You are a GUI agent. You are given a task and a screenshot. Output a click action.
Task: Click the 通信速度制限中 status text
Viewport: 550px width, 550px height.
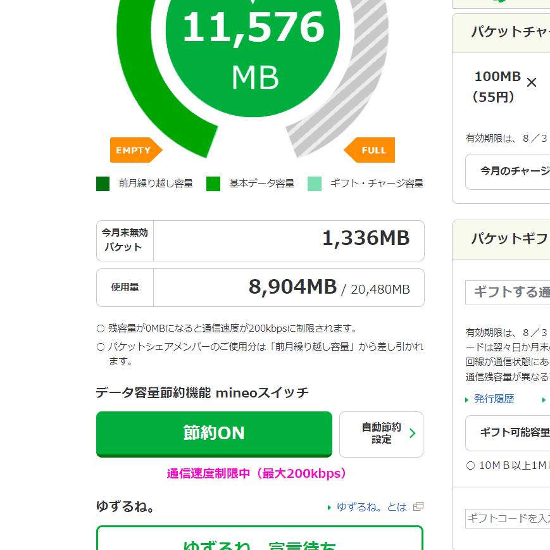[256, 473]
